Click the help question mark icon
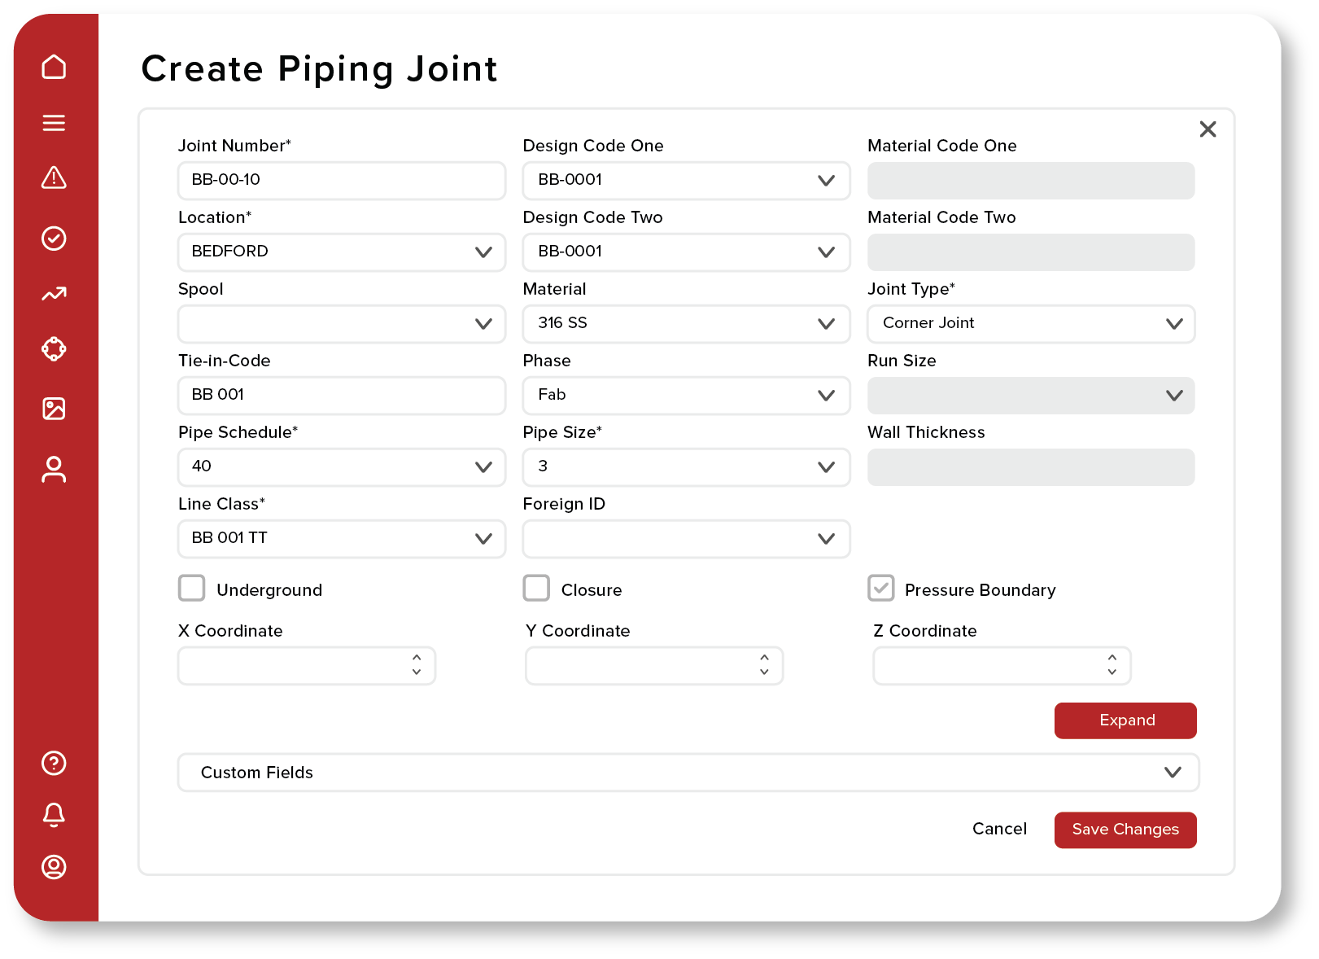Image resolution: width=1319 pixels, height=959 pixels. [x=54, y=763]
